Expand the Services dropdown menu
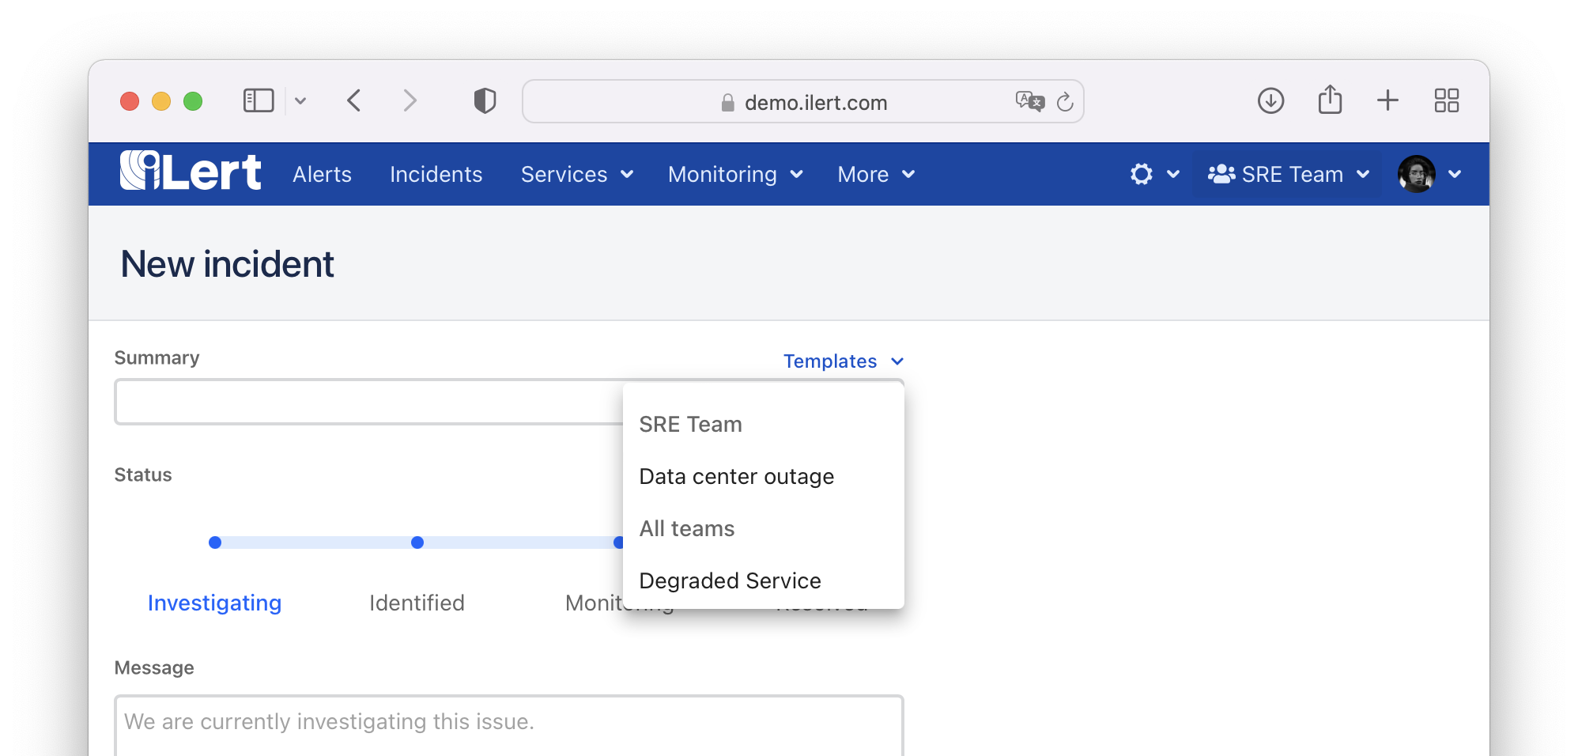The width and height of the screenshot is (1578, 756). pos(576,174)
